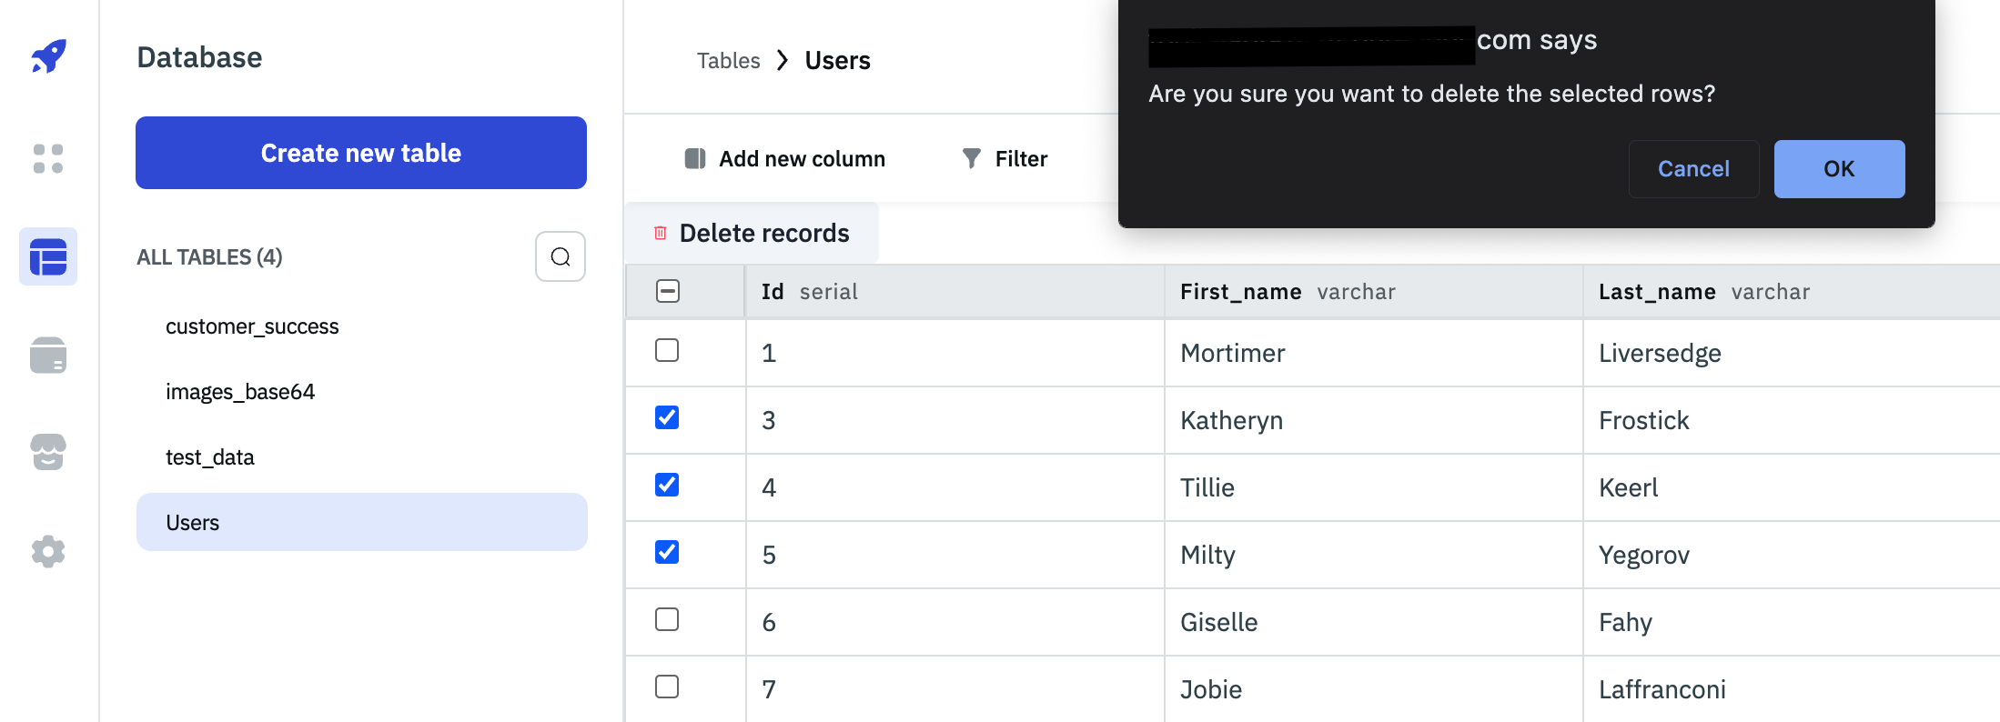Open the images_base64 table
2000x722 pixels.
pos(240,392)
